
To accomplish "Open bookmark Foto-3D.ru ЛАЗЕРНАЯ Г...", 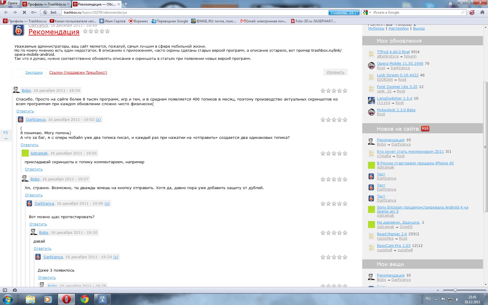I will 313,21.
